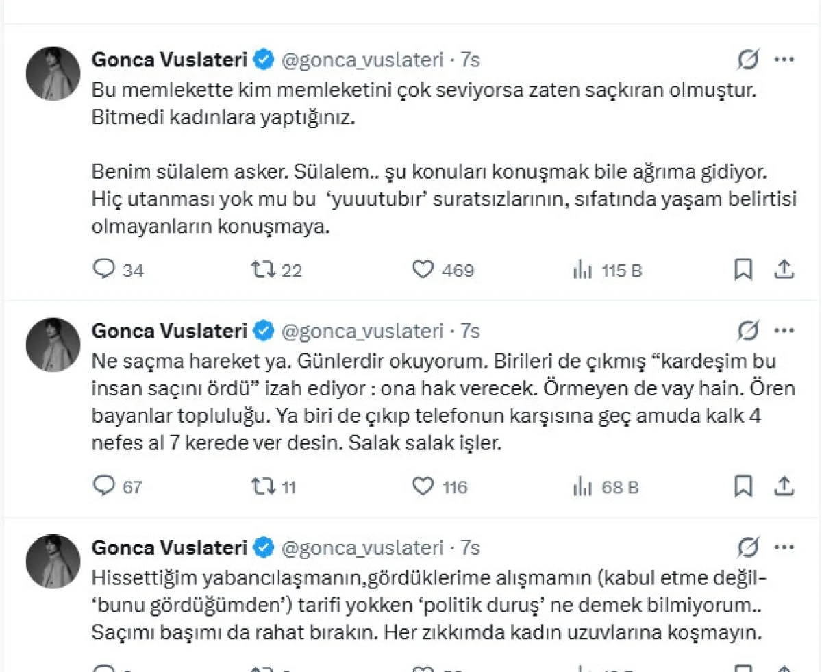The width and height of the screenshot is (822, 672).
Task: Reply to the first tweet about 'saçkıran'
Action: [x=104, y=270]
